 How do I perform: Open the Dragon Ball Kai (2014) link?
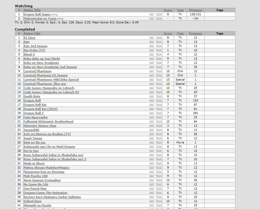(40, 109)
